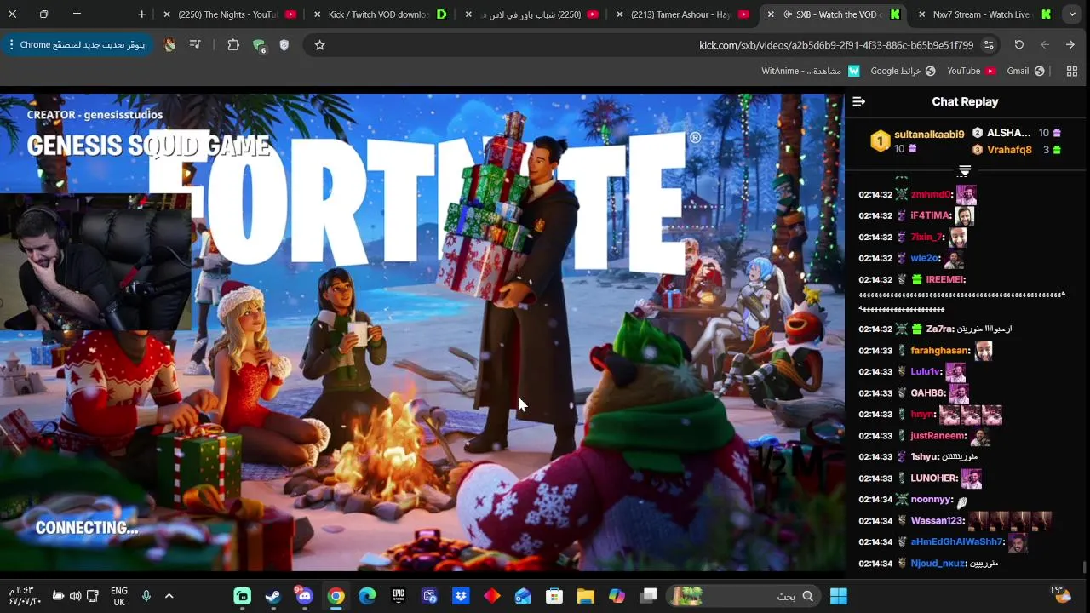Click username iF4TIMA in chat
The width and height of the screenshot is (1090, 613).
pos(930,215)
